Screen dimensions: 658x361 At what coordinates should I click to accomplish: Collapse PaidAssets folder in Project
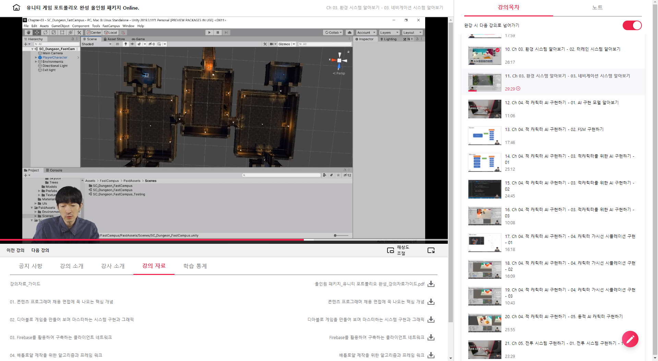click(32, 208)
